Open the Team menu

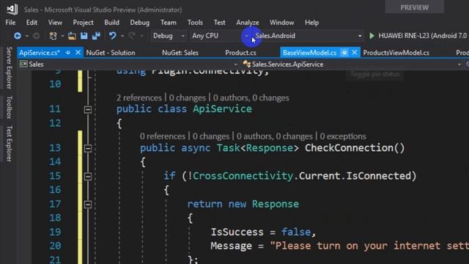(x=169, y=23)
